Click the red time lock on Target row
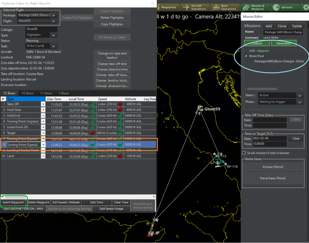309x243 pixels. click(x=93, y=133)
